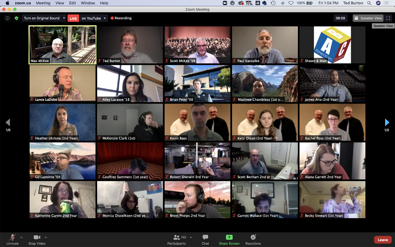Unmute the microphone
395x247 pixels.
tap(13, 239)
